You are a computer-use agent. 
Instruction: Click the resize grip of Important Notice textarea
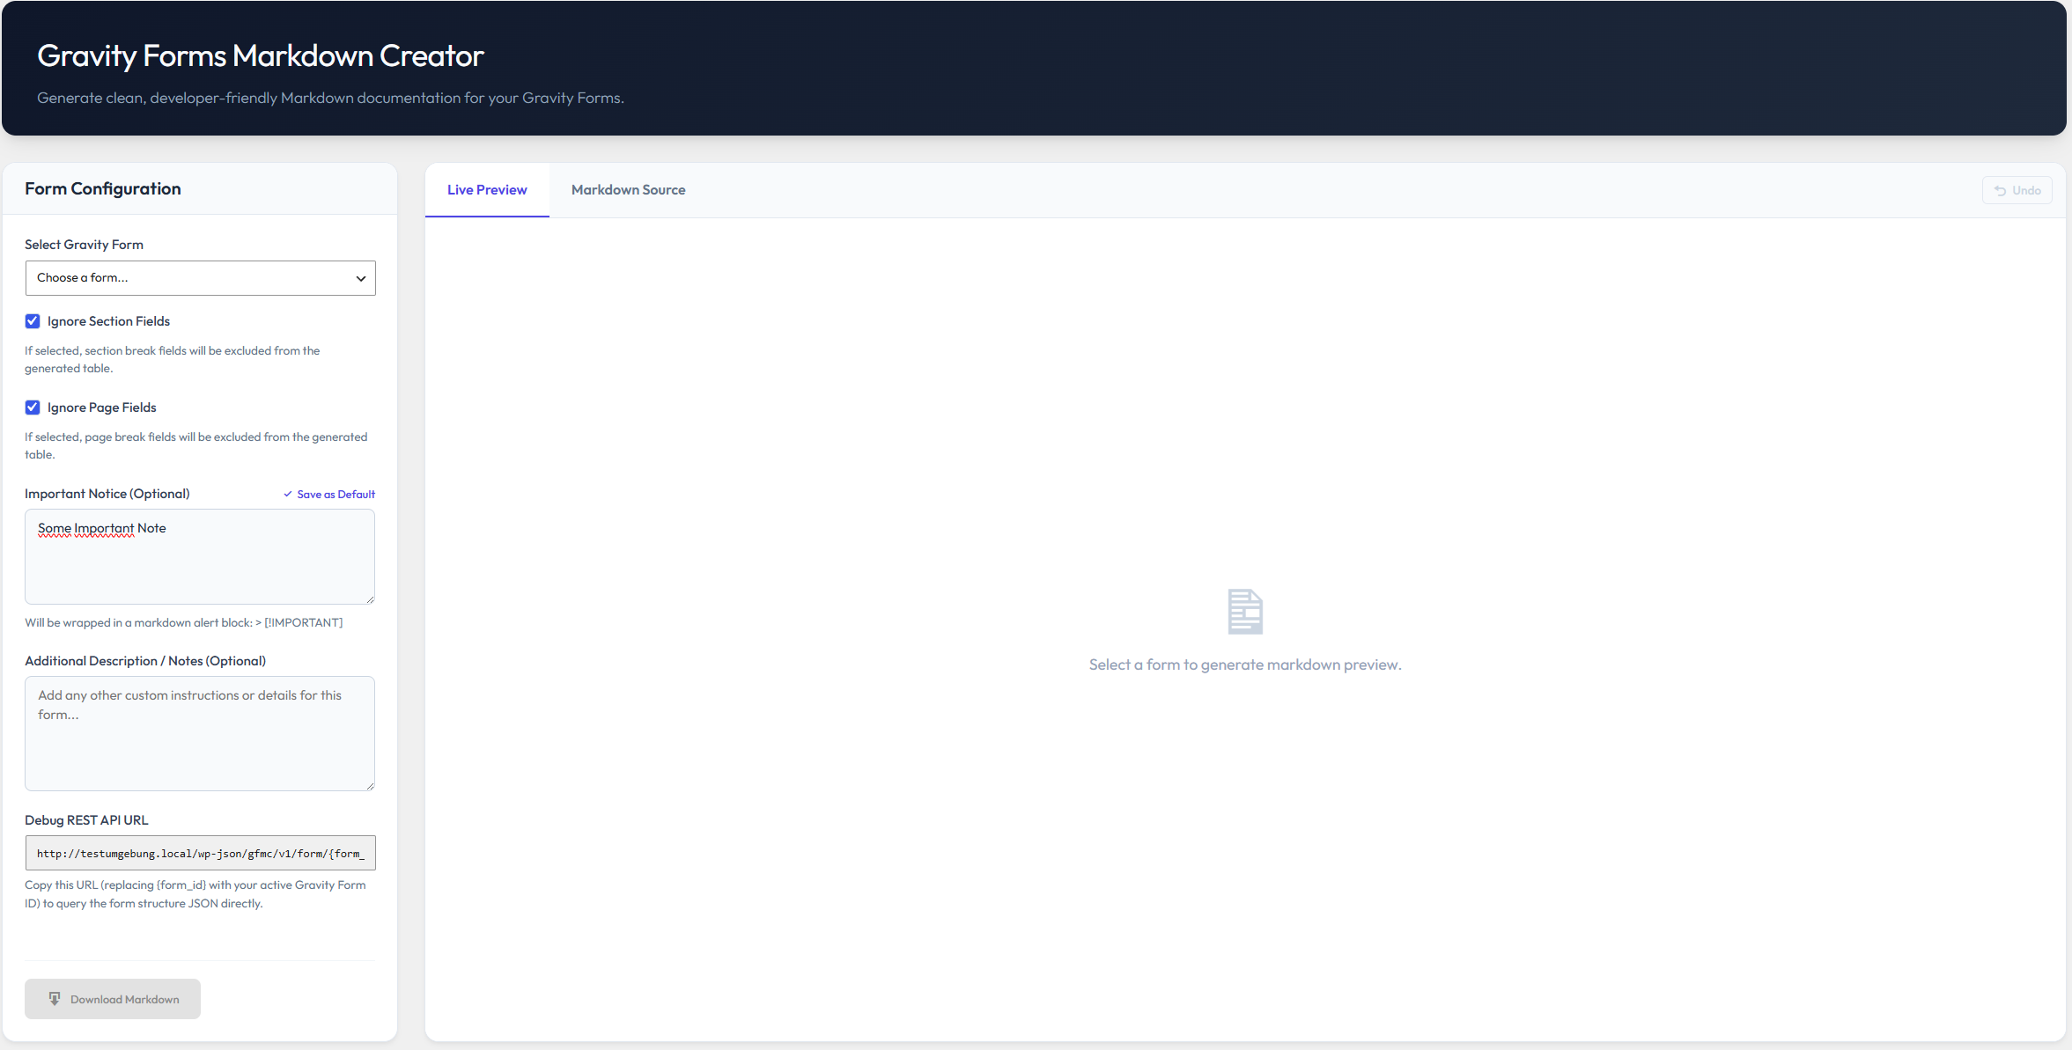tap(370, 598)
